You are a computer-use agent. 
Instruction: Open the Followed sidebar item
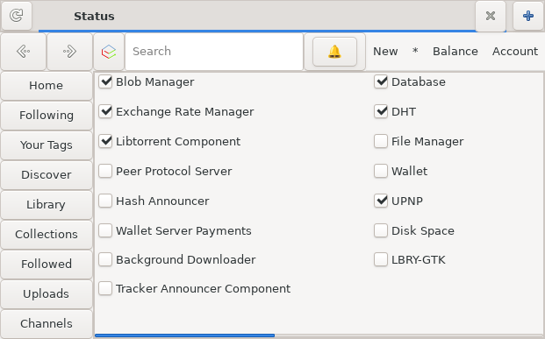pos(47,264)
